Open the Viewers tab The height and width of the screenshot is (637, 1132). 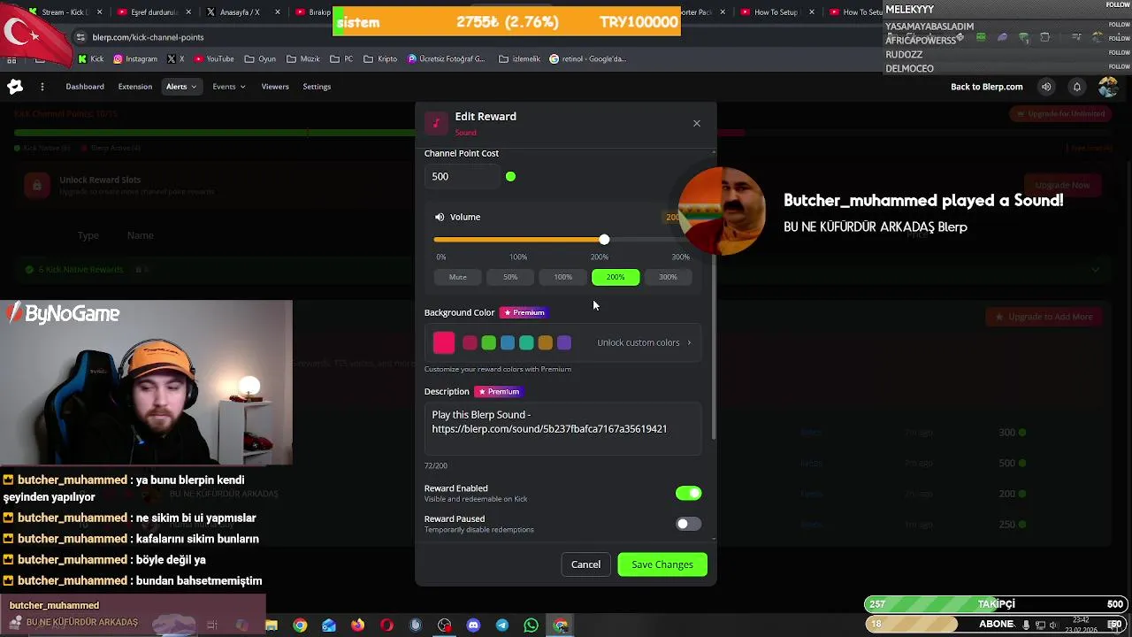tap(275, 87)
